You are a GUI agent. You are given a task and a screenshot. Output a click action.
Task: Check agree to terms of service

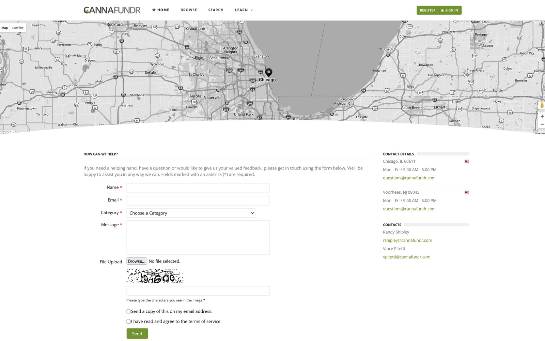coord(128,322)
